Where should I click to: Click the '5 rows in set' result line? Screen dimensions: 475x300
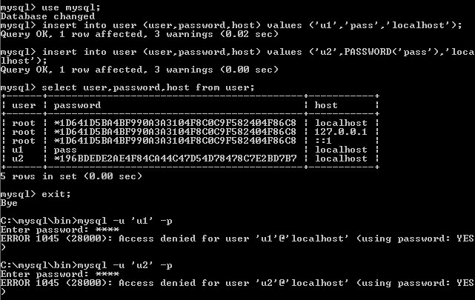point(71,176)
